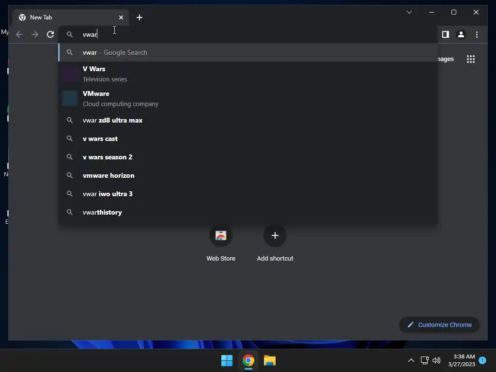Choose the VMware Cloud computing company suggestion

click(x=248, y=98)
